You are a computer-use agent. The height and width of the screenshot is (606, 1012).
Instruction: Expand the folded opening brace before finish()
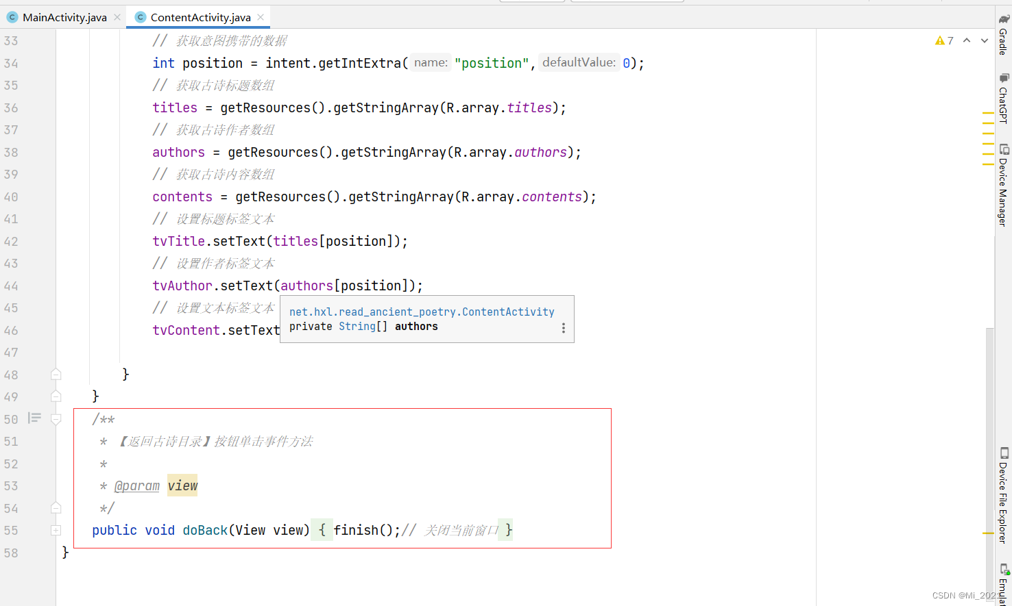(322, 530)
